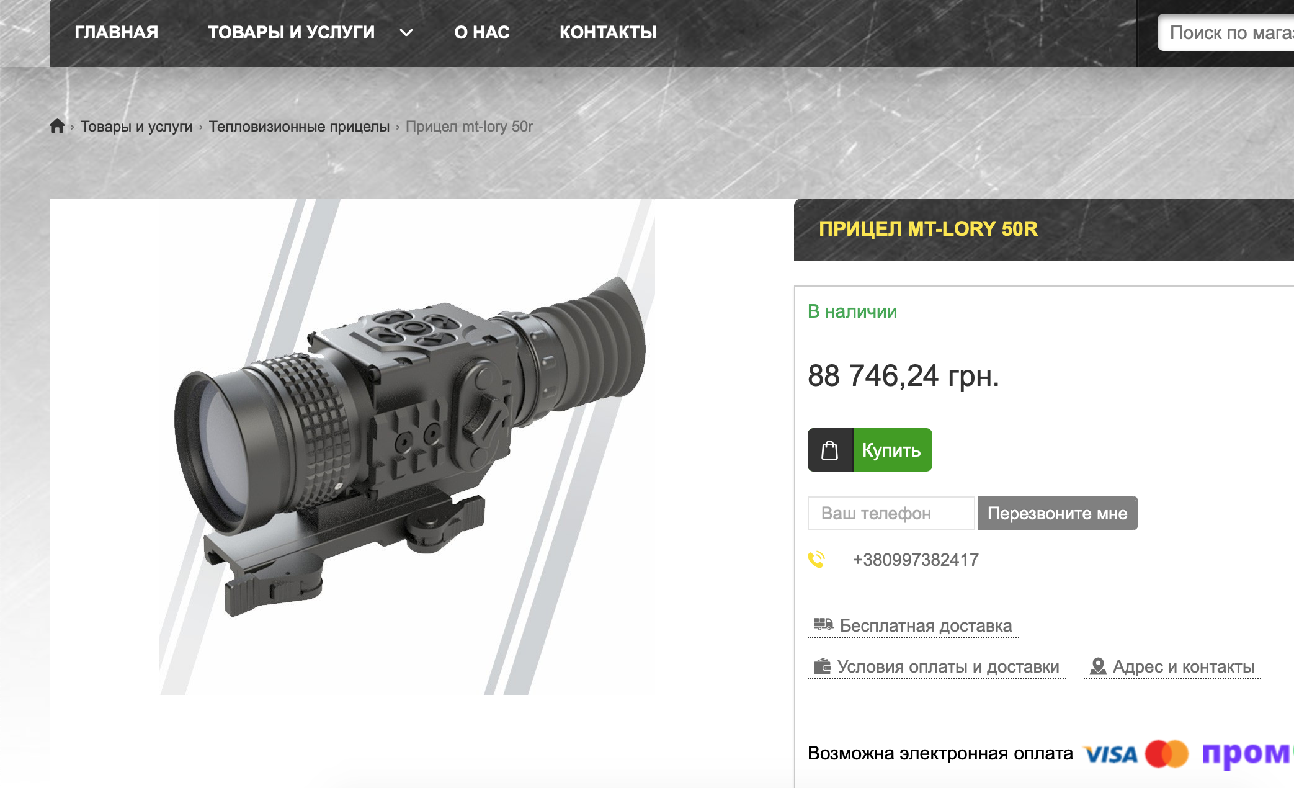Click the yellow phone call icon

pyautogui.click(x=816, y=560)
